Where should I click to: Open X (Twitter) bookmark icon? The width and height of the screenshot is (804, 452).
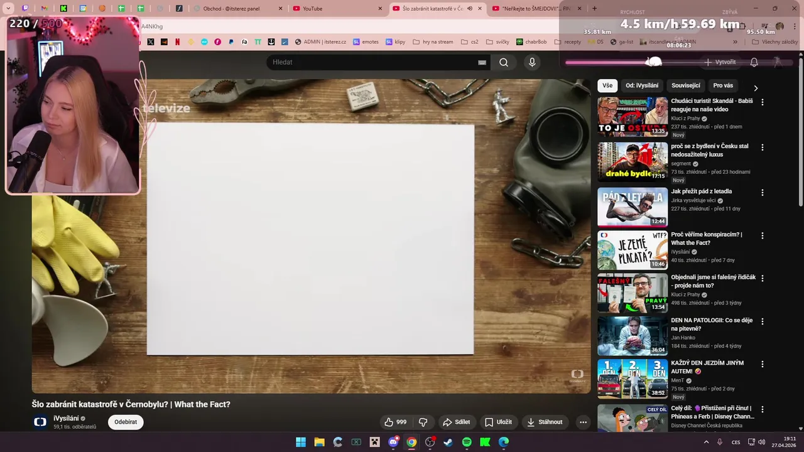click(x=151, y=42)
